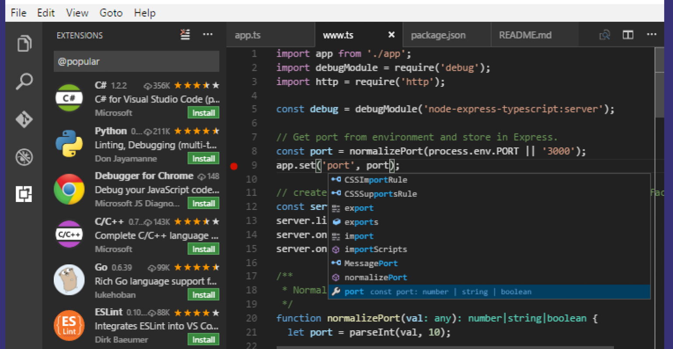Install the Python extension
Image resolution: width=673 pixels, height=349 pixels.
204,158
